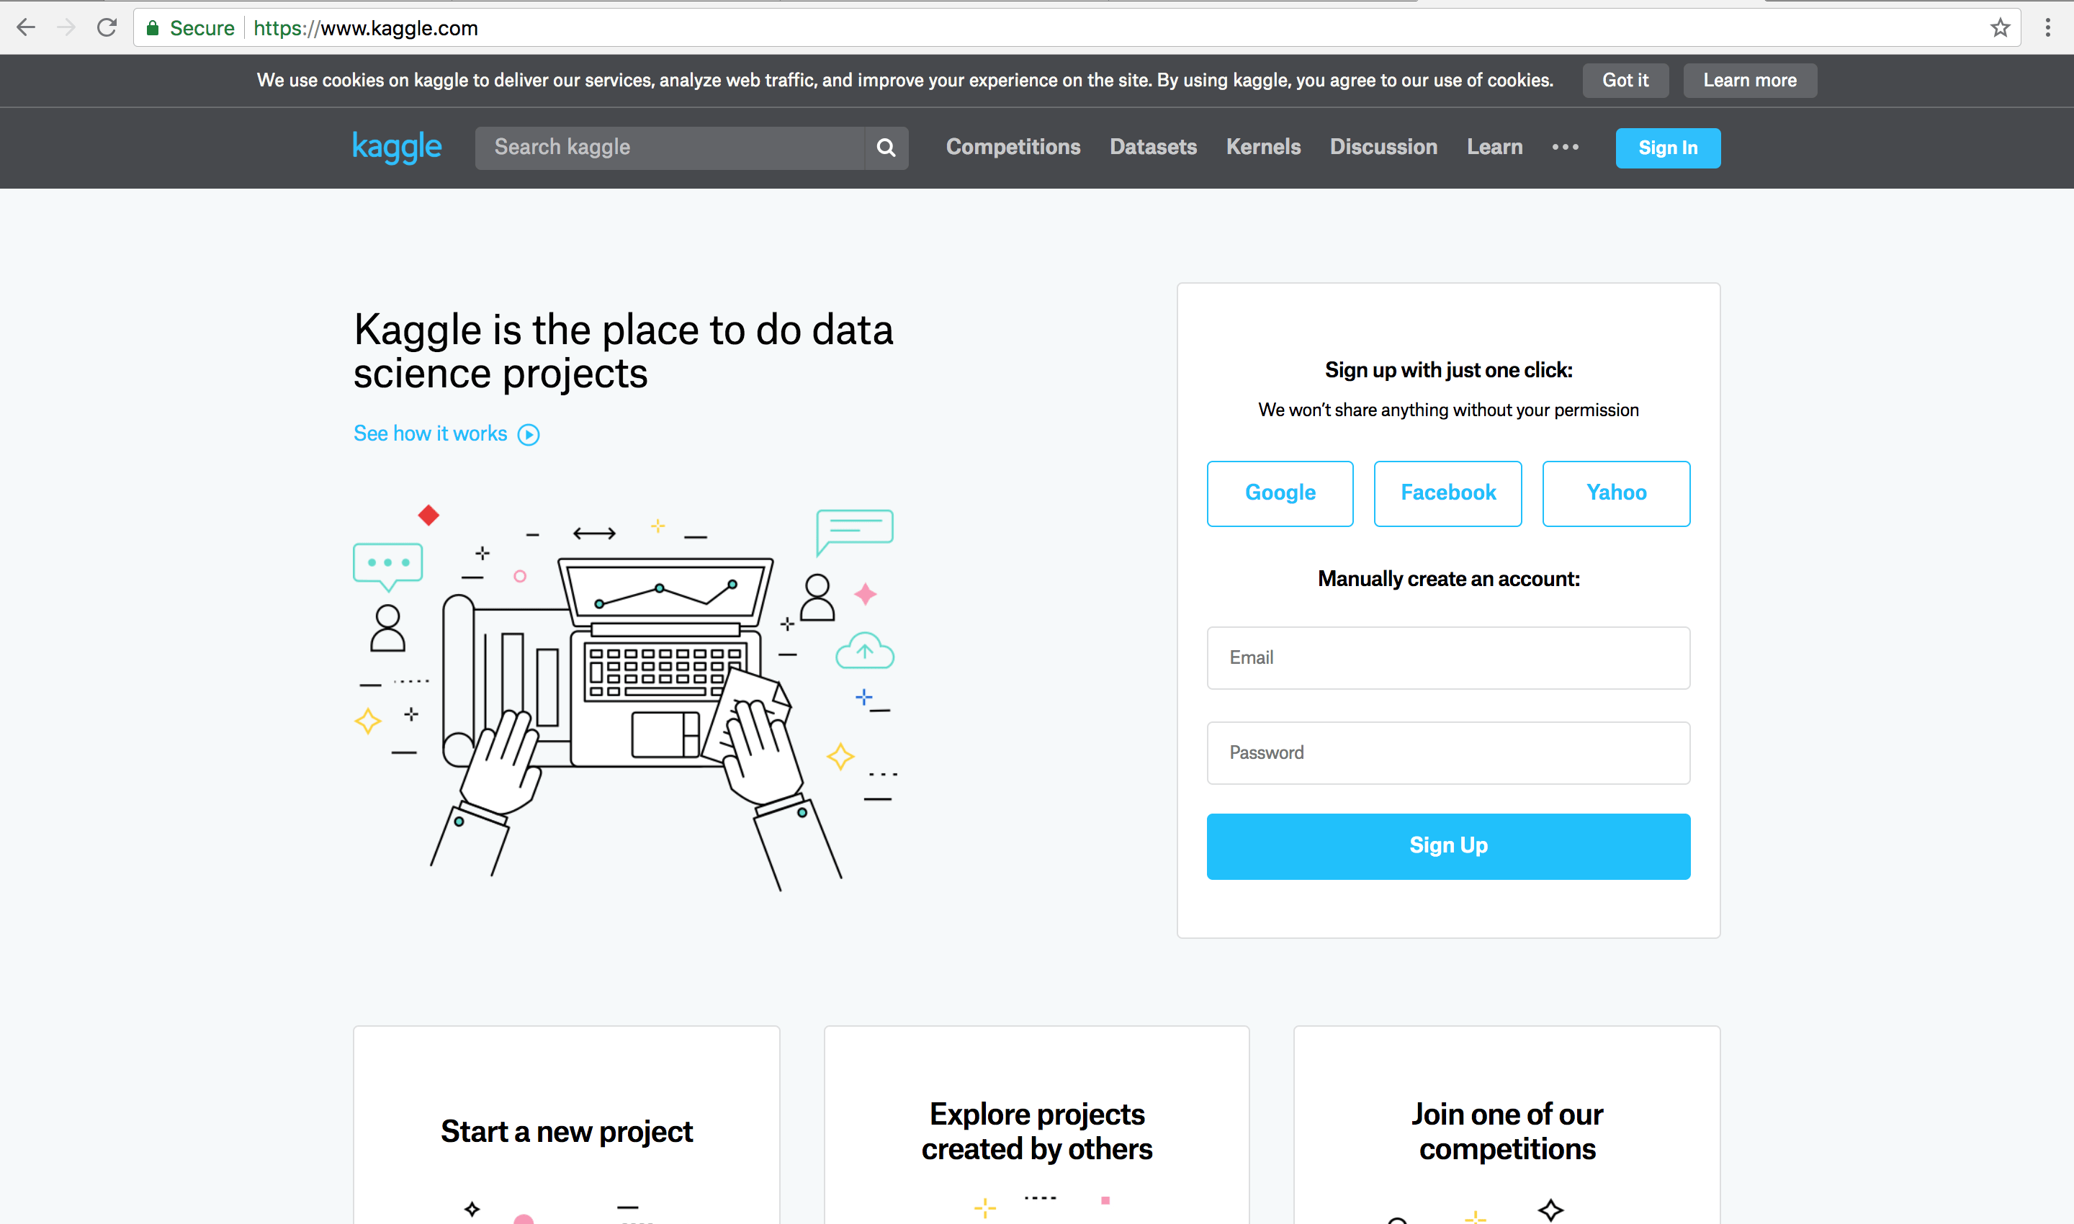The image size is (2074, 1224).
Task: Go back with the browser back arrow
Action: click(26, 28)
